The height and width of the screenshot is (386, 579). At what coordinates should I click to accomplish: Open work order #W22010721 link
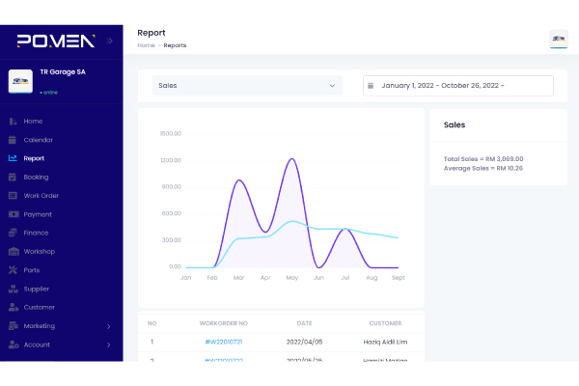pyautogui.click(x=224, y=342)
